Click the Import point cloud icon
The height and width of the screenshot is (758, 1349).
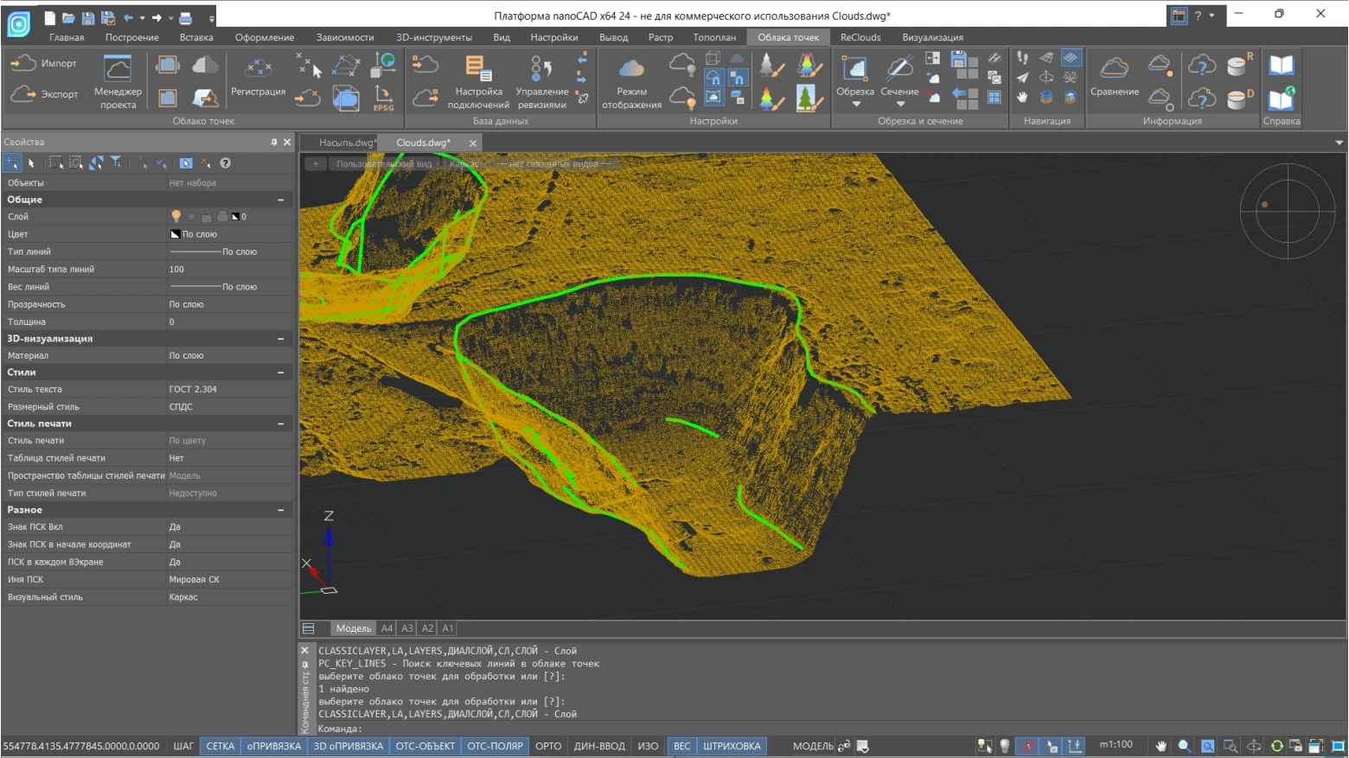[x=23, y=63]
